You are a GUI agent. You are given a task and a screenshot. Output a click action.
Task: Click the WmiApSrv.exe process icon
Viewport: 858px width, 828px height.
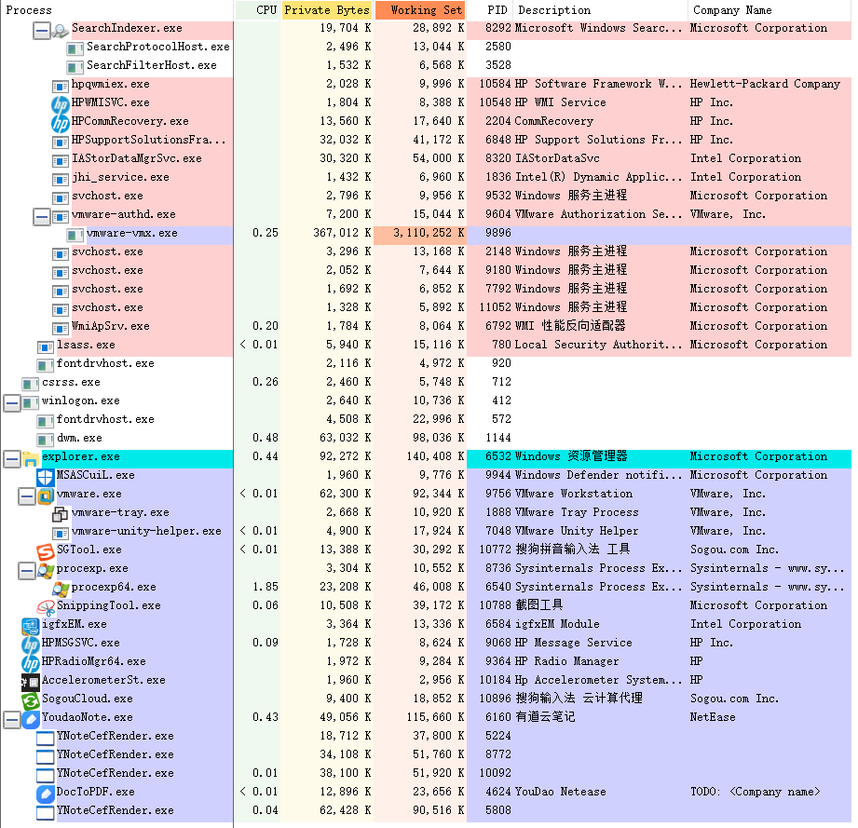point(61,328)
